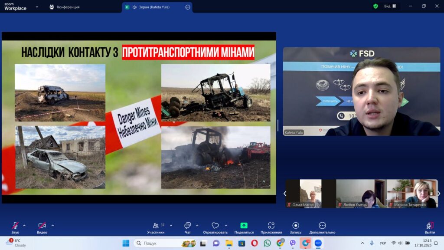Open the Чат chat panel
This screenshot has width=444, height=250.
[x=187, y=227]
